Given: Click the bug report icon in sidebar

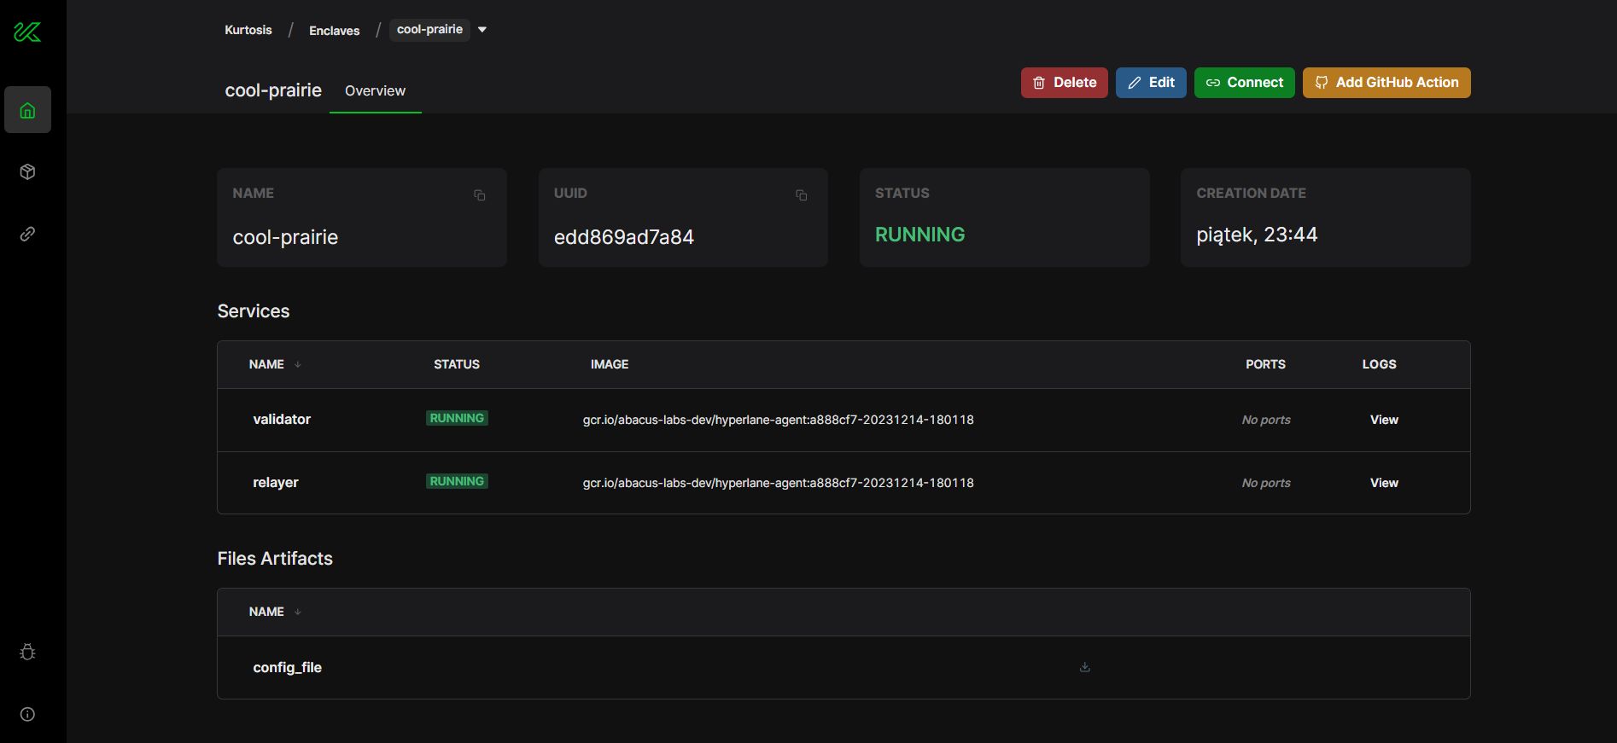Looking at the screenshot, I should point(27,652).
